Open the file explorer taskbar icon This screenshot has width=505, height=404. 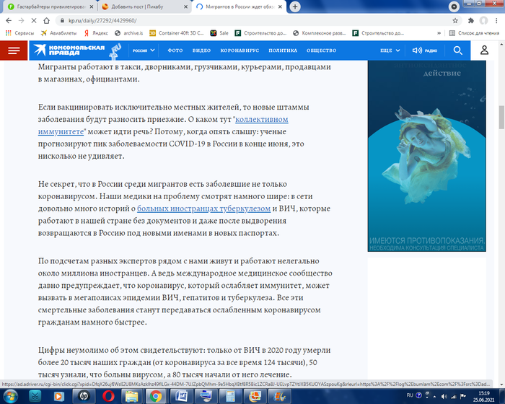(x=132, y=396)
